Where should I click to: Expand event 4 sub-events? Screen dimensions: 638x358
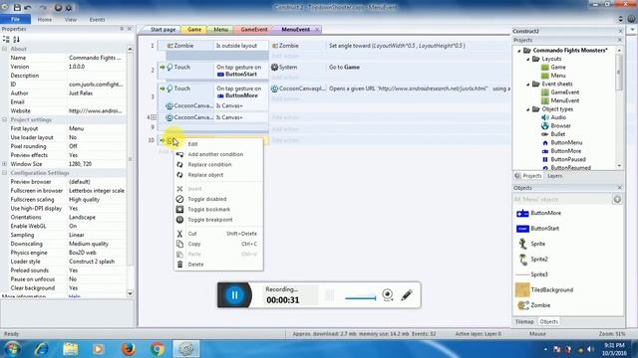click(154, 117)
